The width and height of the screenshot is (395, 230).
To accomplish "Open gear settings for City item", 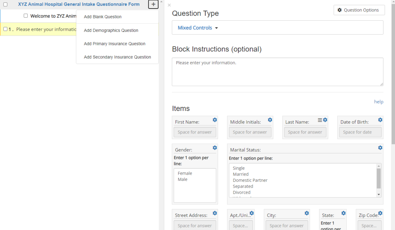I will pyautogui.click(x=307, y=213).
